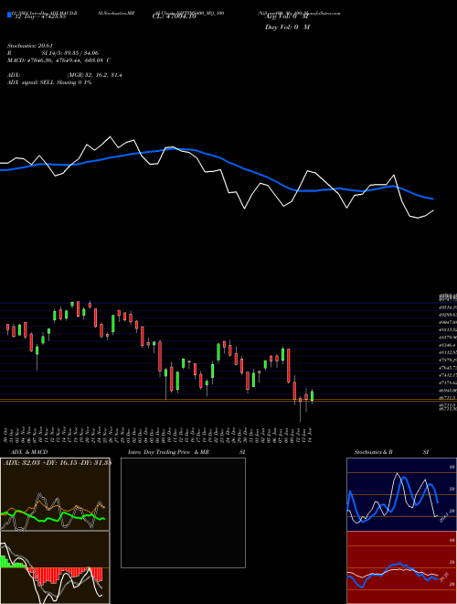
Task: Click the ADX +DY -DY values header
Action: coord(57,463)
